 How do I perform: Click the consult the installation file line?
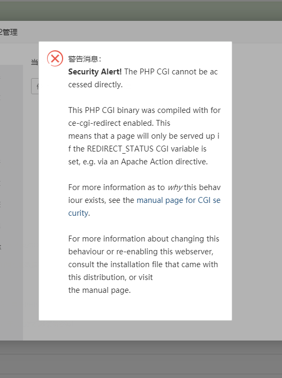coord(143,264)
